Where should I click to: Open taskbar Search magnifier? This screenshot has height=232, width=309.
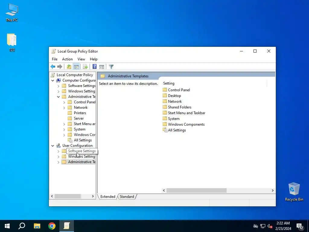point(22,226)
